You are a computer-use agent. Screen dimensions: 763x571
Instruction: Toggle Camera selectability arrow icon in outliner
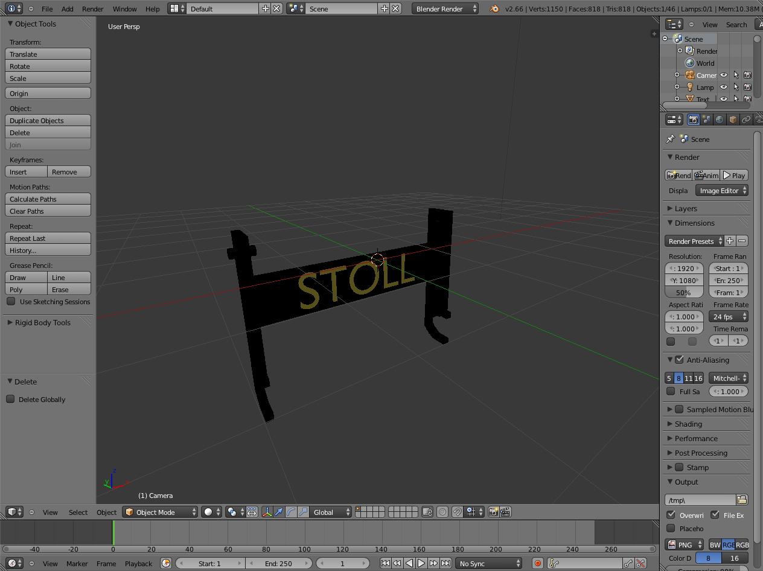click(x=736, y=75)
